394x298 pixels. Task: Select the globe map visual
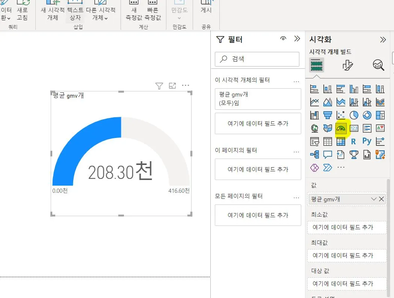(314, 128)
